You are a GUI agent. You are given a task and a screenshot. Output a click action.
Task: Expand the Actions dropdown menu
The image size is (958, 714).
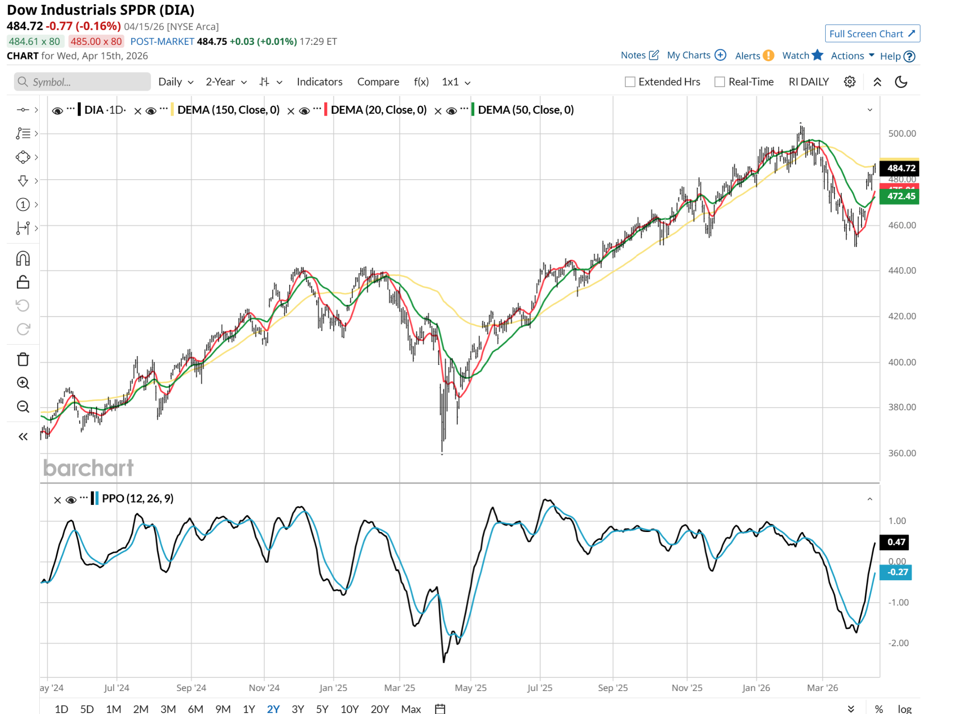click(x=852, y=56)
